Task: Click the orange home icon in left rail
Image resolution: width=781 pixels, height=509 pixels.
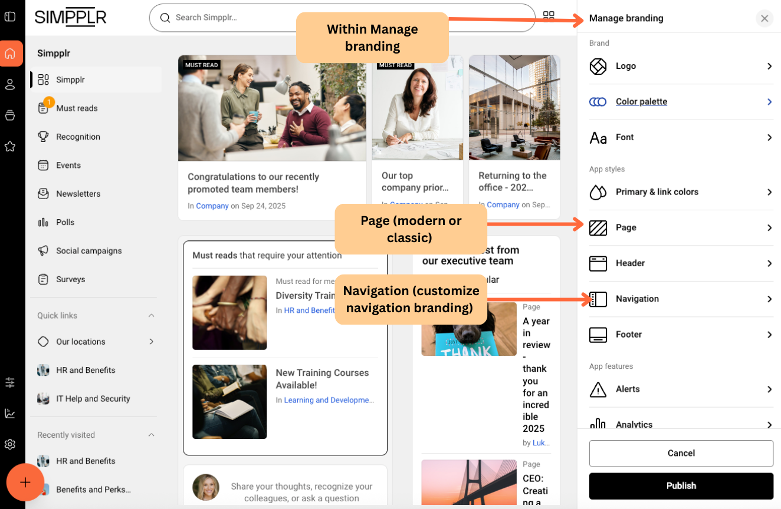Action: [10, 54]
